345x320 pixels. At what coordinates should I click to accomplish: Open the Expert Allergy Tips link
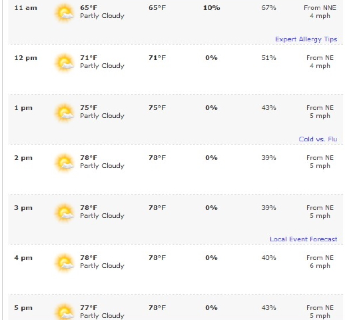tap(306, 39)
